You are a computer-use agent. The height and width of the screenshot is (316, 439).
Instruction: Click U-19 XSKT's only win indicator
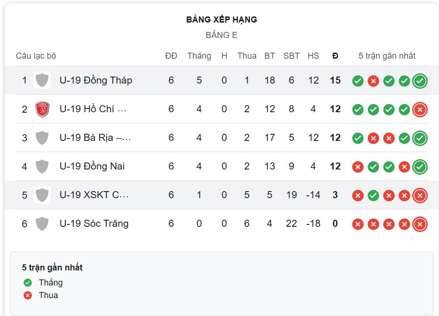point(373,195)
